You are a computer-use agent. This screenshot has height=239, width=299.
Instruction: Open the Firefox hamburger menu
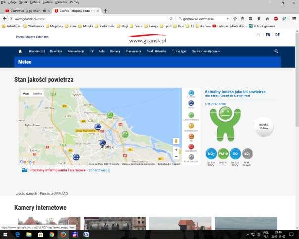294,19
